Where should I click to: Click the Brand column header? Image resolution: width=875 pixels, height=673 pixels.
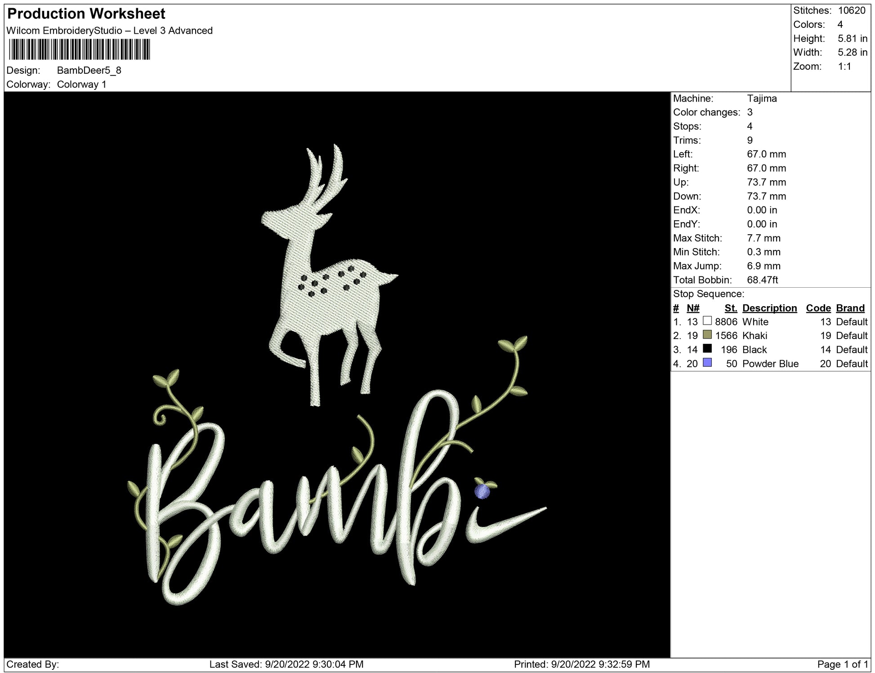[850, 308]
